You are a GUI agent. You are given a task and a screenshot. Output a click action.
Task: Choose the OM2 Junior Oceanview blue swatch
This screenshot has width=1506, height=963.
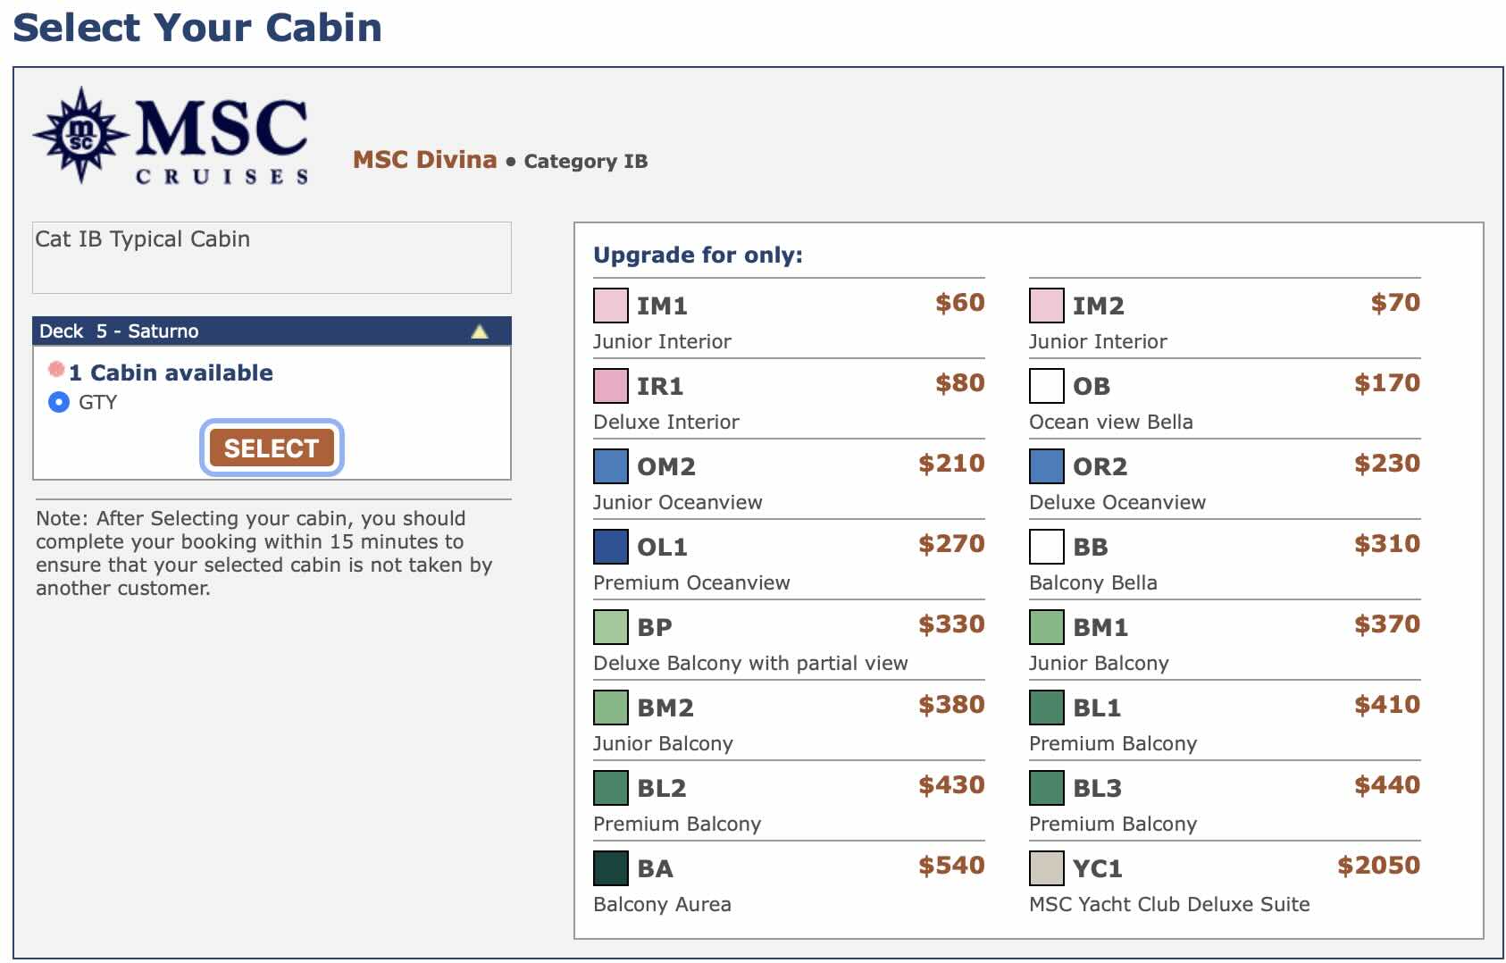pyautogui.click(x=610, y=466)
